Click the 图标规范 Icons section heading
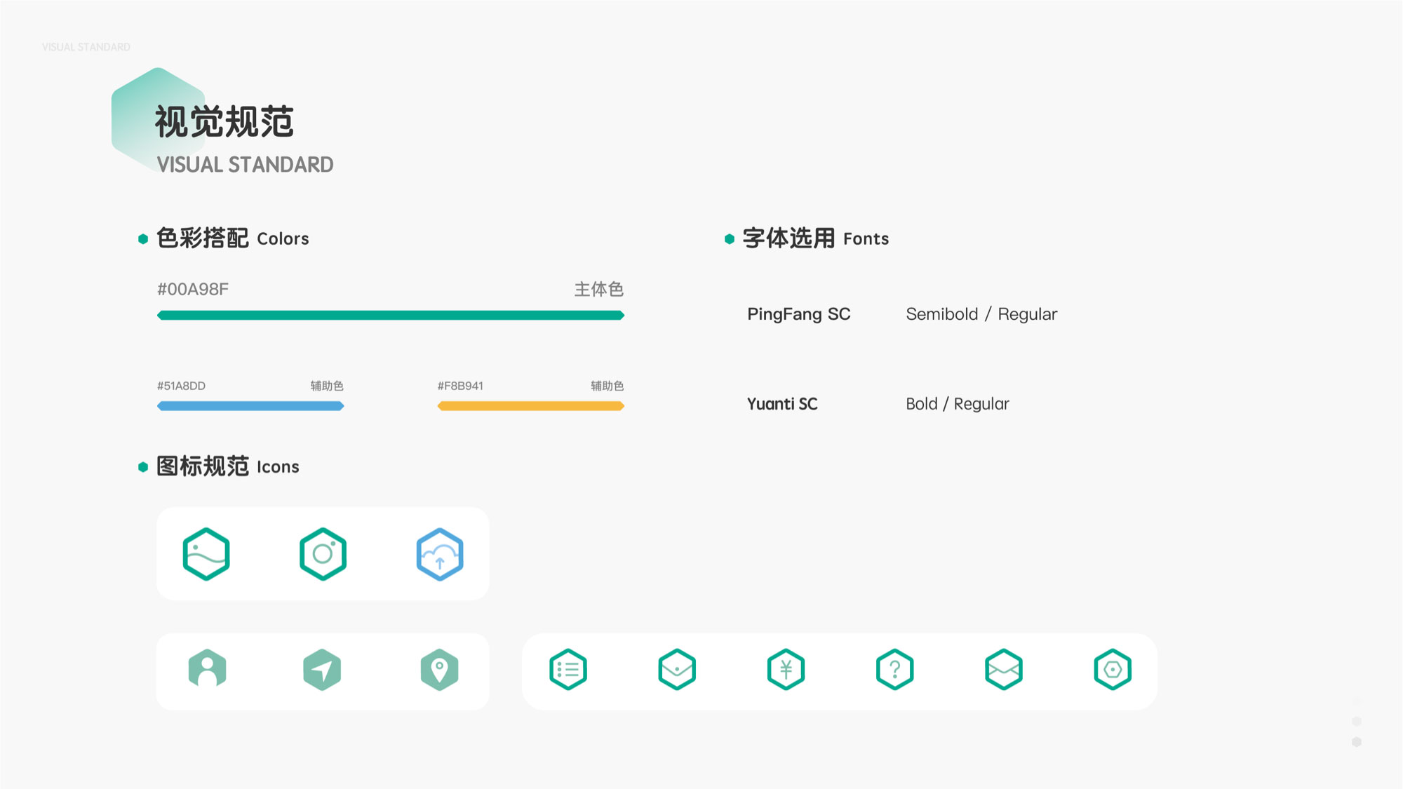Screen dimensions: 1403x789 (x=227, y=466)
